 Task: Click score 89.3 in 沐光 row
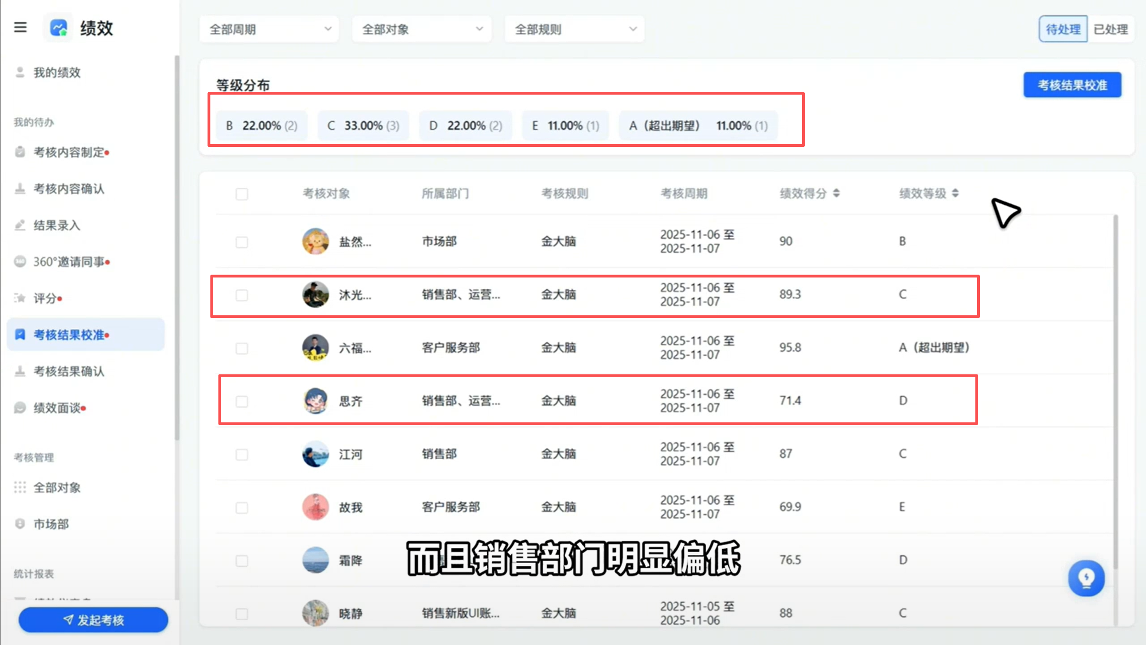click(790, 294)
